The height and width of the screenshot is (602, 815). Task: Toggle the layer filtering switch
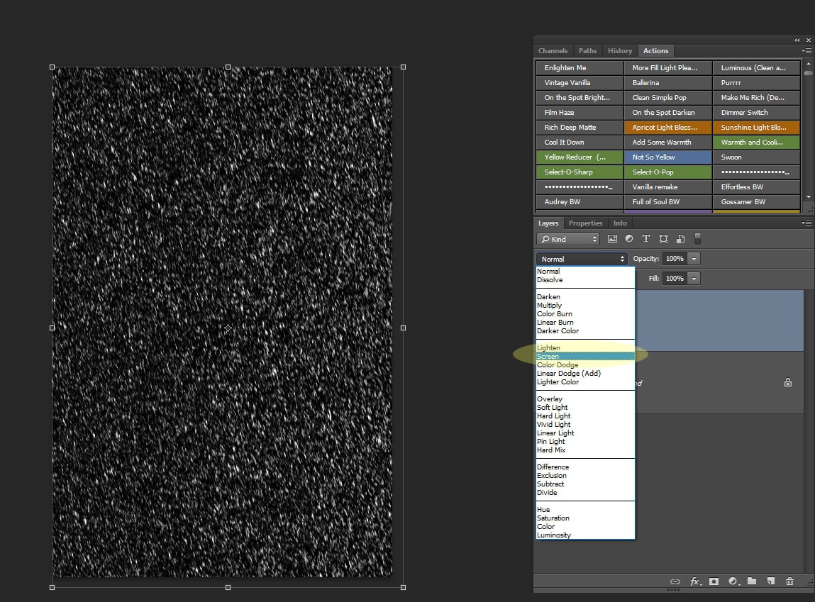tap(697, 239)
